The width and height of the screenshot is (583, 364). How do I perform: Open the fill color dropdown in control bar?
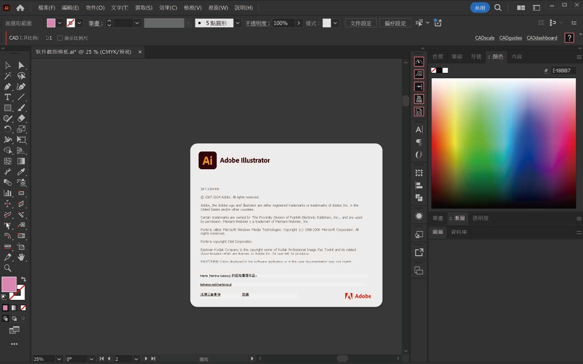coord(60,23)
